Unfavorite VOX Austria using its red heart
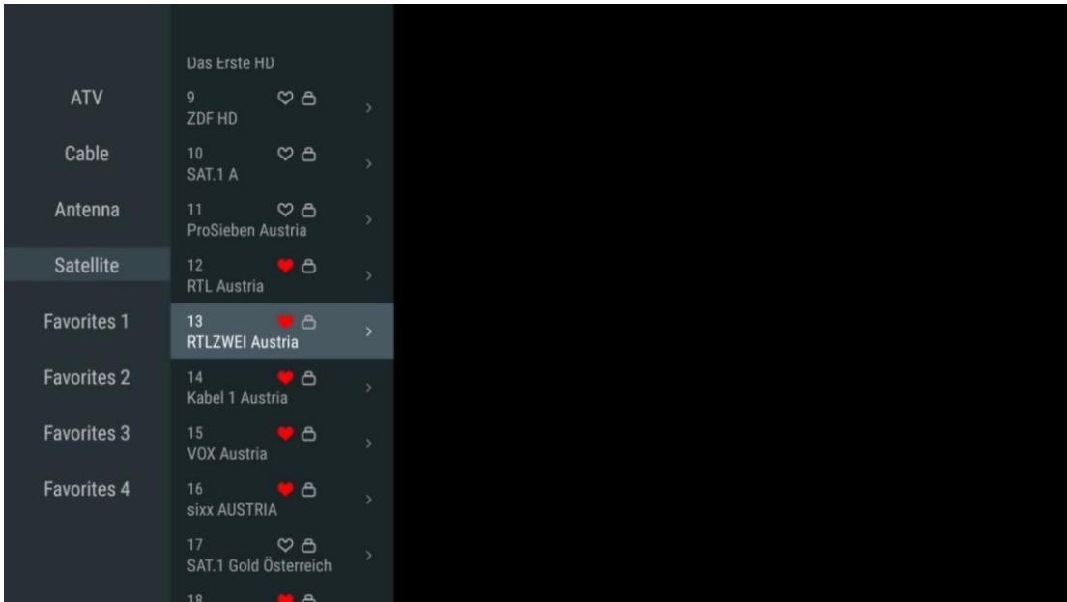 (x=285, y=433)
